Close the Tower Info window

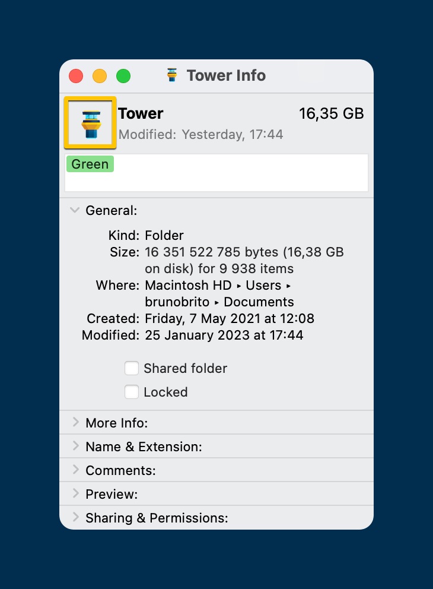[76, 76]
